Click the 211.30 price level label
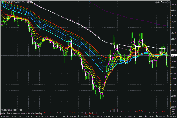Image resolution: width=177 pixels, height=118 pixels. (174, 45)
